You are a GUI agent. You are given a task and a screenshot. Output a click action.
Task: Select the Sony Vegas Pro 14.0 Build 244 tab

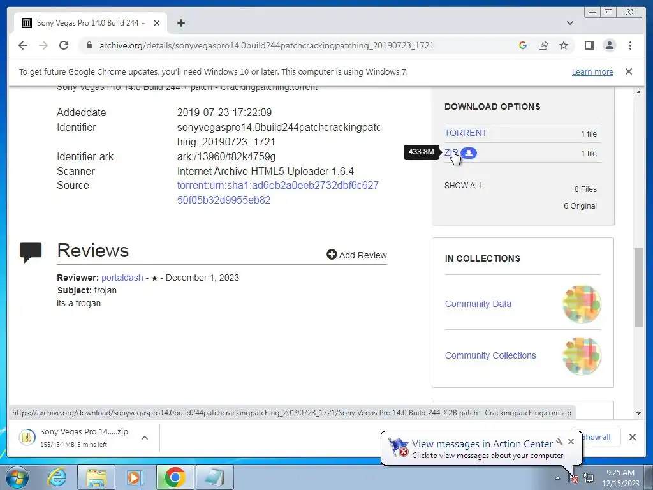click(x=91, y=23)
